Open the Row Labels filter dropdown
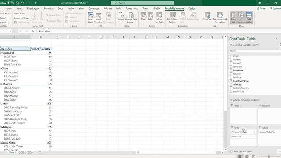The width and height of the screenshot is (281, 158). click(29, 49)
